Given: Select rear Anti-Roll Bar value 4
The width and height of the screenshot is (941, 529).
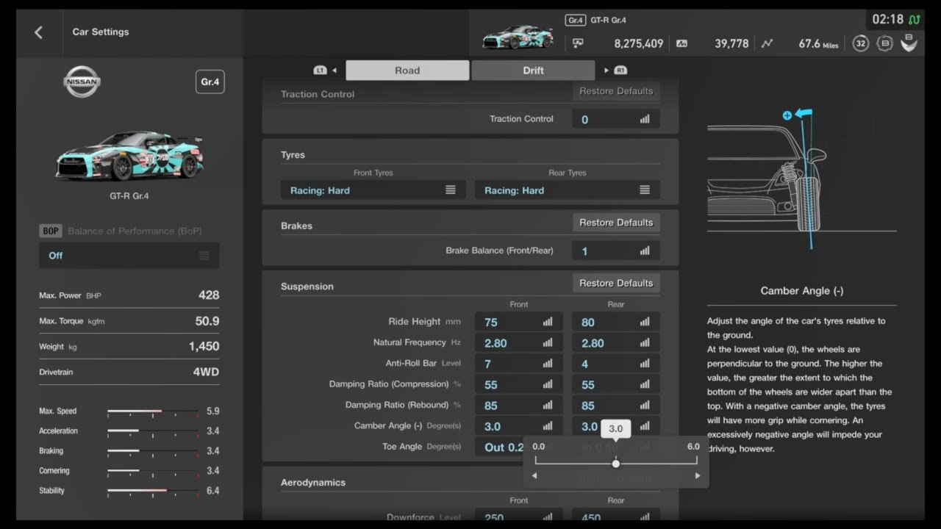Looking at the screenshot, I should click(616, 364).
